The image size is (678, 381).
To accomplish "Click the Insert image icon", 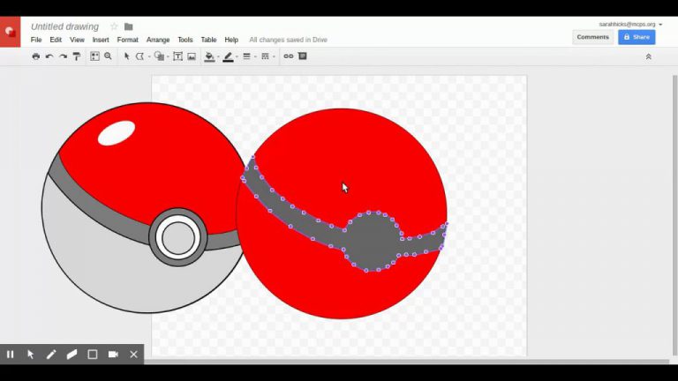I will (192, 56).
